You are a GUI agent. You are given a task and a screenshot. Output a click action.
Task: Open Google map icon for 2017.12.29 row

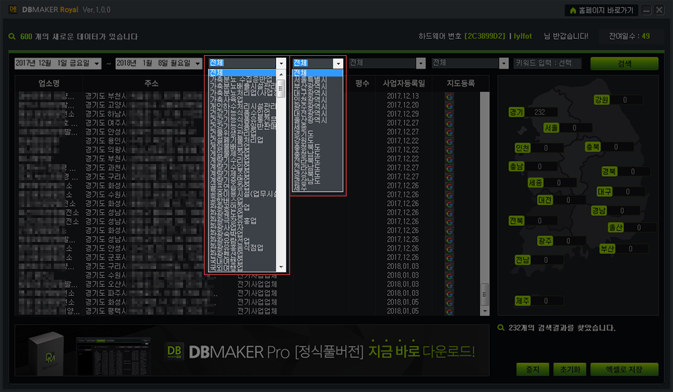(x=450, y=114)
